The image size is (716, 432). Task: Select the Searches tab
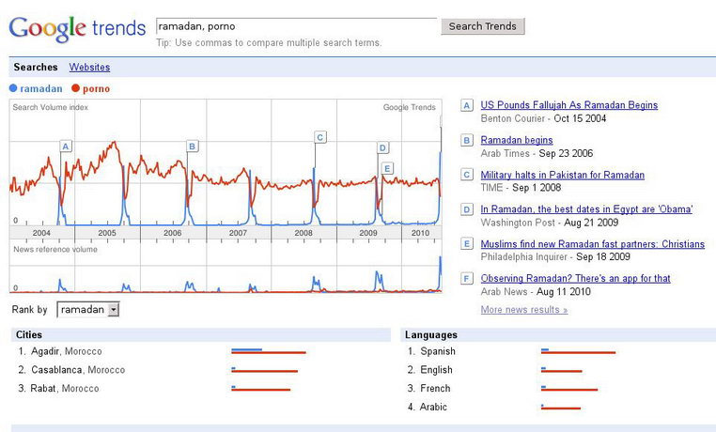(x=36, y=67)
